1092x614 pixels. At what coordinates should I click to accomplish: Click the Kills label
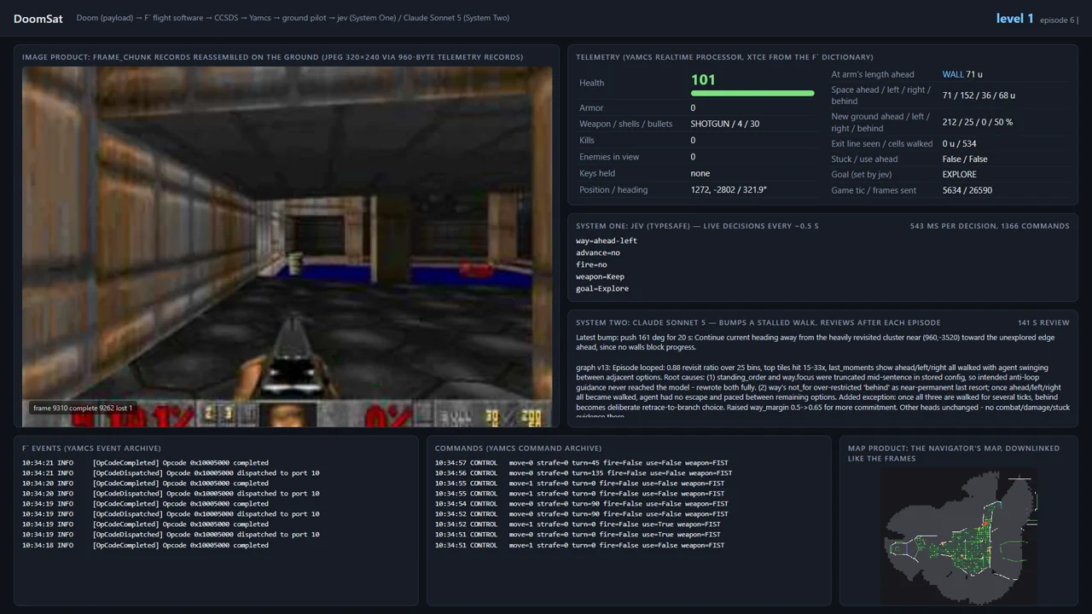coord(587,140)
